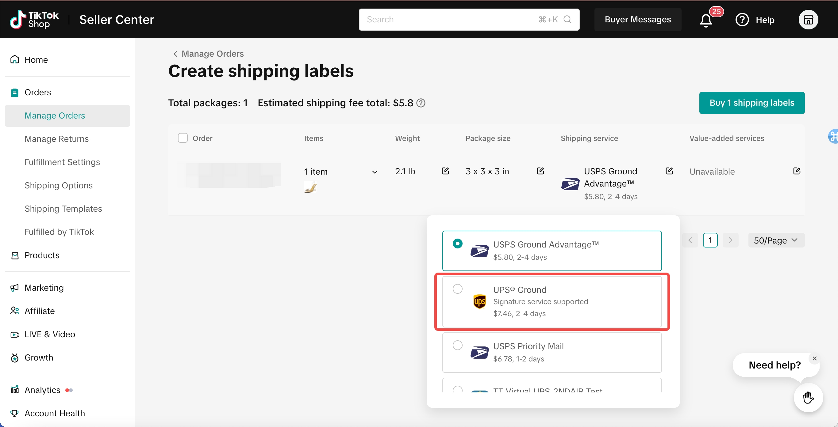
Task: Click the Search input field
Action: (449, 20)
